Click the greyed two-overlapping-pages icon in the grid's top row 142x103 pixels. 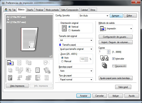(x=28, y=63)
